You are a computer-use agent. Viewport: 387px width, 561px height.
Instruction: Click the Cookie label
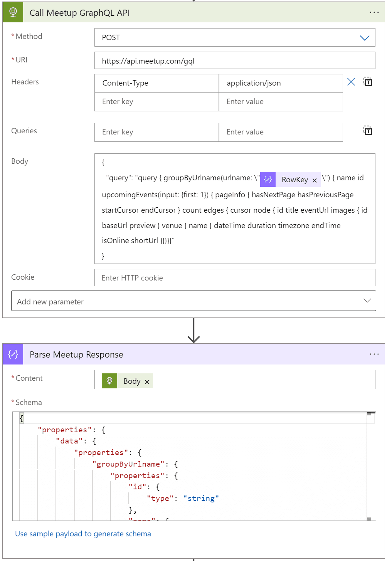(x=23, y=277)
